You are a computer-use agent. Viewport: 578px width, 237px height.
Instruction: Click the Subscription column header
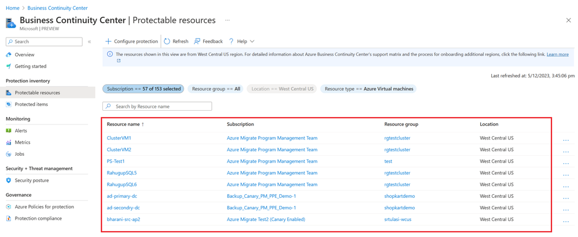coord(240,125)
